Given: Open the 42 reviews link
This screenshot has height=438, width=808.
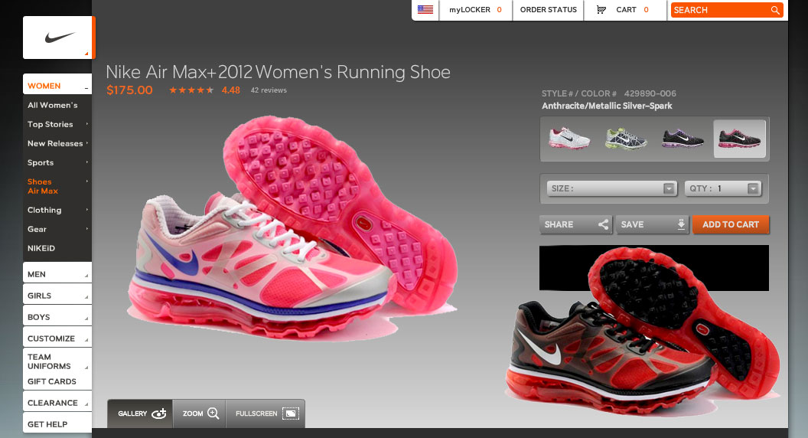Looking at the screenshot, I should pos(269,90).
